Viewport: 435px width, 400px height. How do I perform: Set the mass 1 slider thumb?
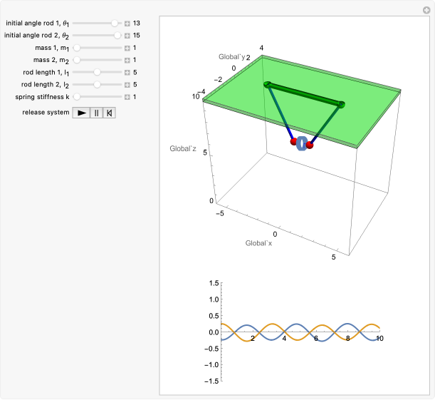coord(77,48)
